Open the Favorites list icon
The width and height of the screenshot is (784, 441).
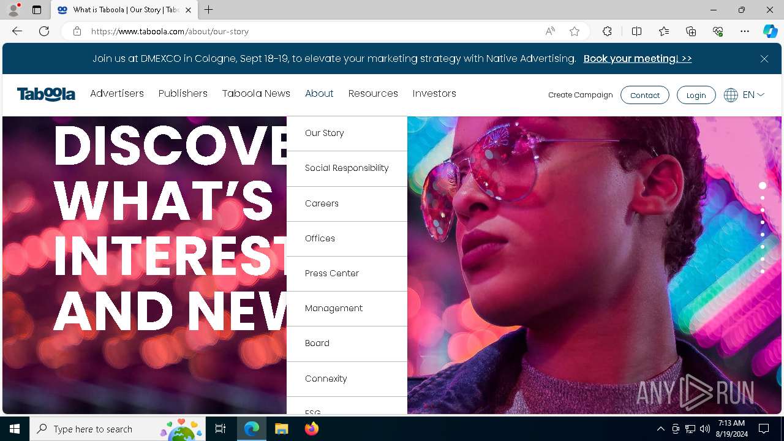point(664,31)
